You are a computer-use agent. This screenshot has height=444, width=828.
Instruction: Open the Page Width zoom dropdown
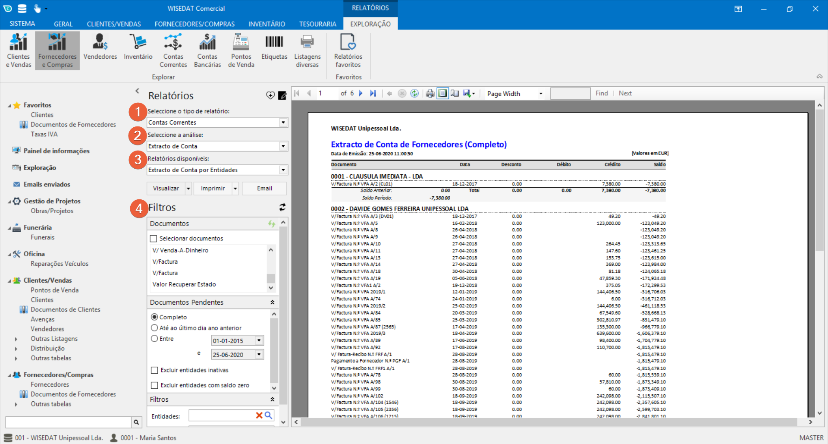540,94
